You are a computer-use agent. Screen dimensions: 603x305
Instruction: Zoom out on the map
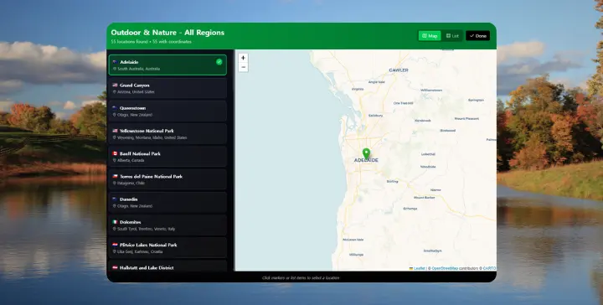point(243,67)
